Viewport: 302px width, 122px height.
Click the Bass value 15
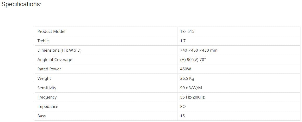[182, 116]
